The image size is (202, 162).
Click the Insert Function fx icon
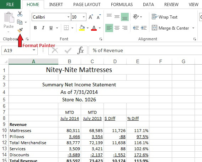(x=81, y=50)
